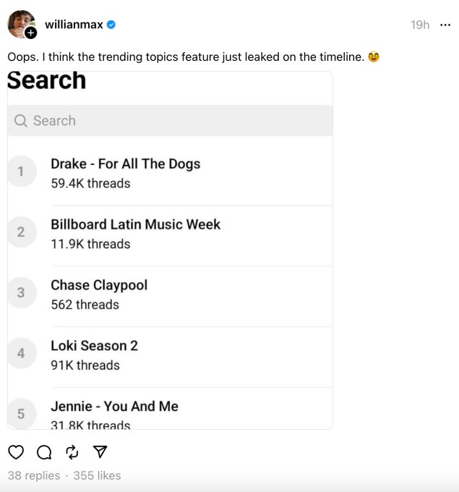
Task: Repost using the circular arrows icon
Action: (x=72, y=452)
